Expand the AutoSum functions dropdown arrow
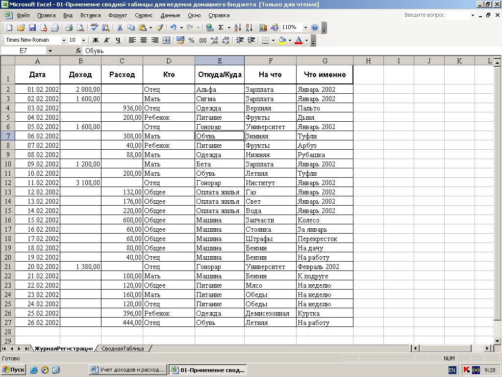Image resolution: width=502 pixels, height=377 pixels. [229, 27]
